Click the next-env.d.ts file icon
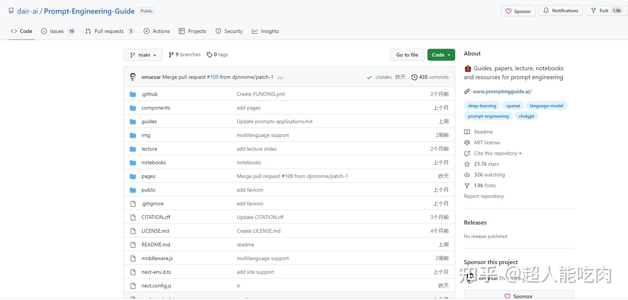The image size is (628, 300). click(133, 272)
